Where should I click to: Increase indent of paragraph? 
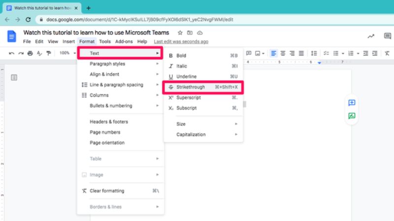pos(375,53)
